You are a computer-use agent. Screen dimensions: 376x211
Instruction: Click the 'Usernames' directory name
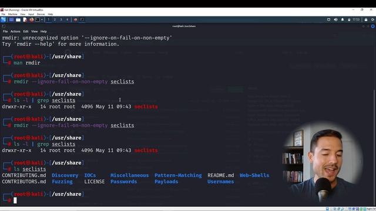[221, 182]
